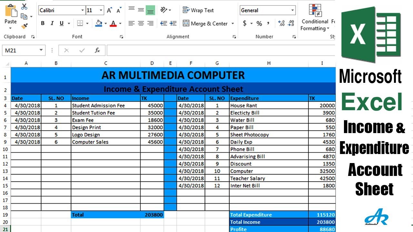
Task: Select Profite value 88680
Action: tap(322, 229)
